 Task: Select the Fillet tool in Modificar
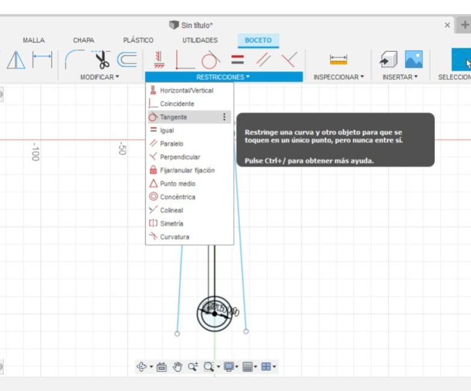tap(74, 59)
